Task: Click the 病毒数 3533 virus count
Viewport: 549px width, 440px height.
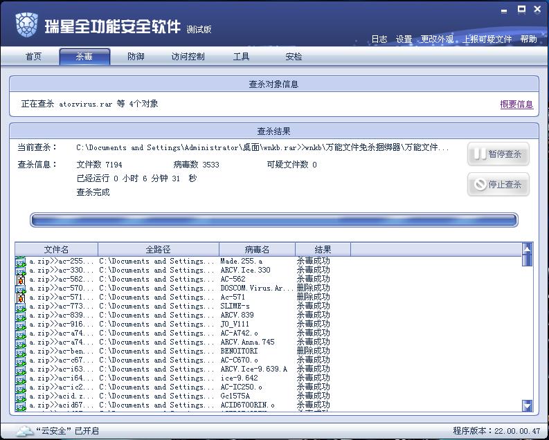Action: coord(197,165)
